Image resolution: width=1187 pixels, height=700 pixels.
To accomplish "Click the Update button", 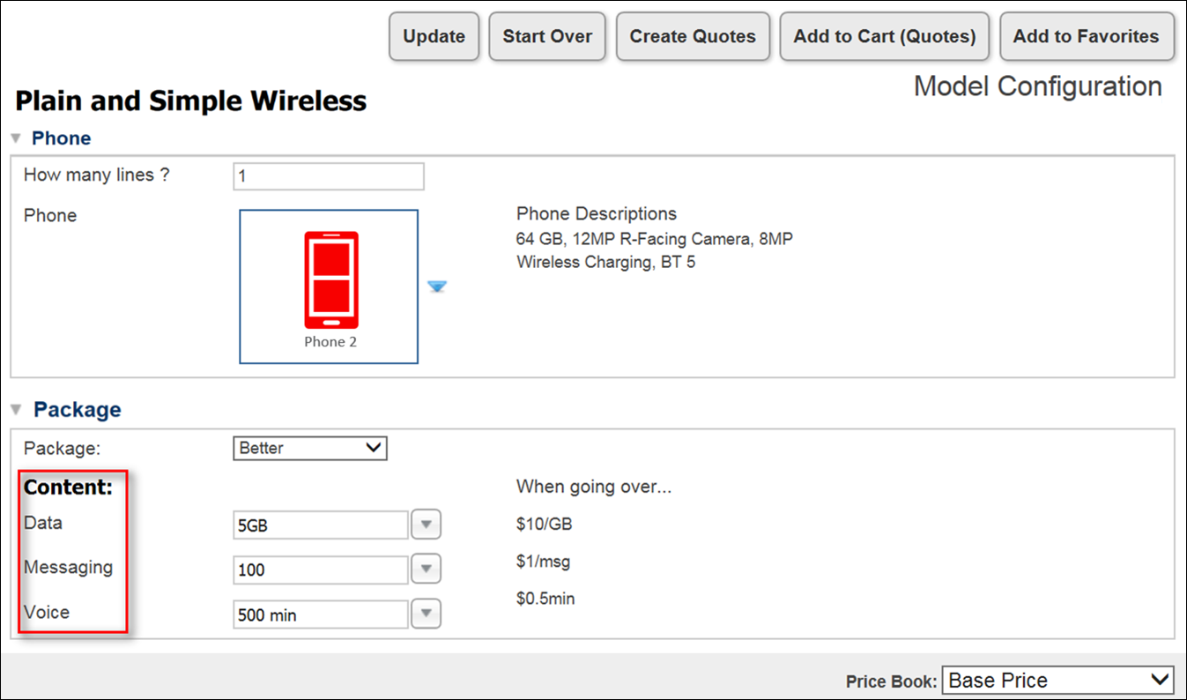I will (x=434, y=37).
